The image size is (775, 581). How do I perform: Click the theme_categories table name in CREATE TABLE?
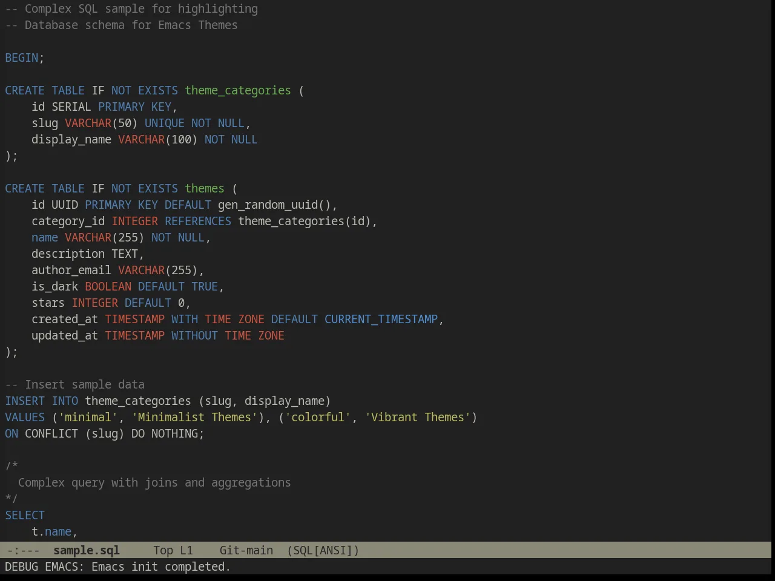coord(238,90)
